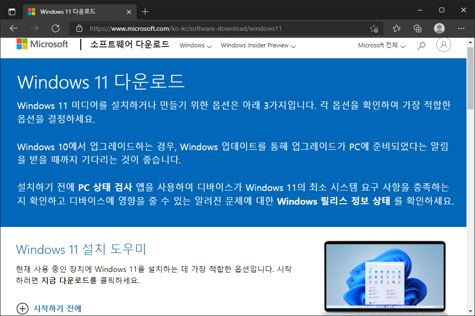Open the tab actions menu icon
The width and height of the screenshot is (475, 316).
12,12
